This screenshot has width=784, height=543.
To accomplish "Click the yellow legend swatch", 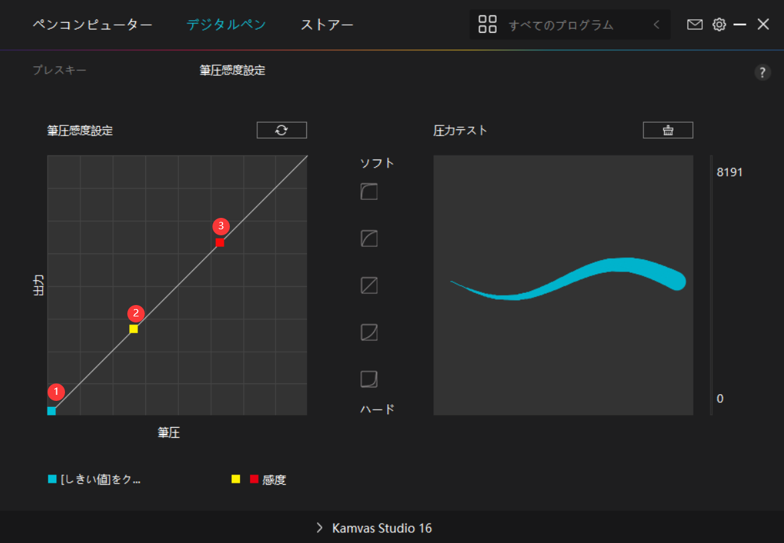I will click(235, 479).
